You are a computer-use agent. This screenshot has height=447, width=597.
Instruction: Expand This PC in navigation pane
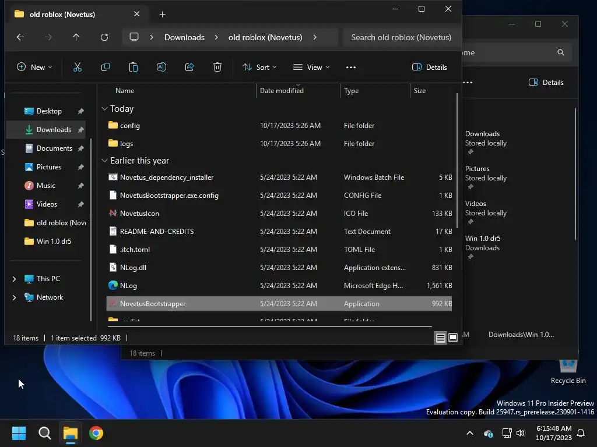click(x=15, y=279)
